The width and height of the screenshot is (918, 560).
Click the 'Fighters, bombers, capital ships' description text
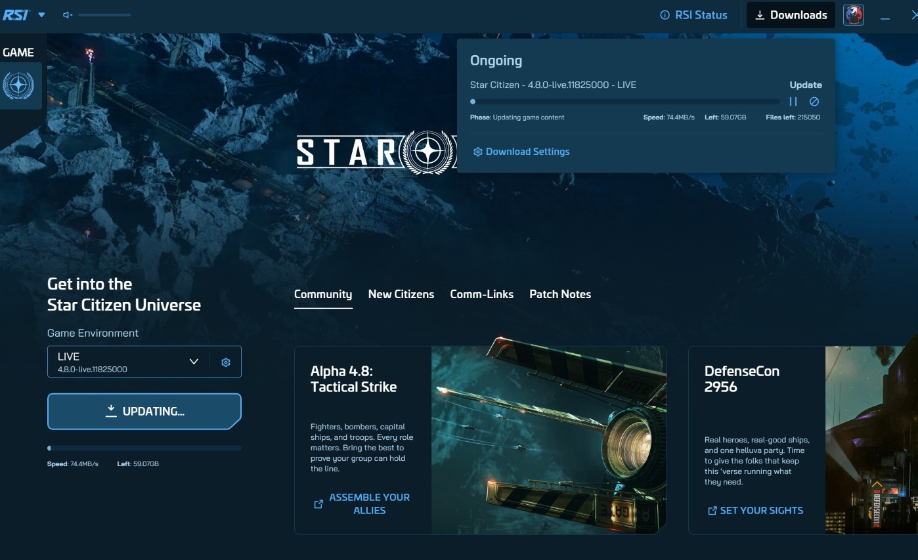pos(362,448)
